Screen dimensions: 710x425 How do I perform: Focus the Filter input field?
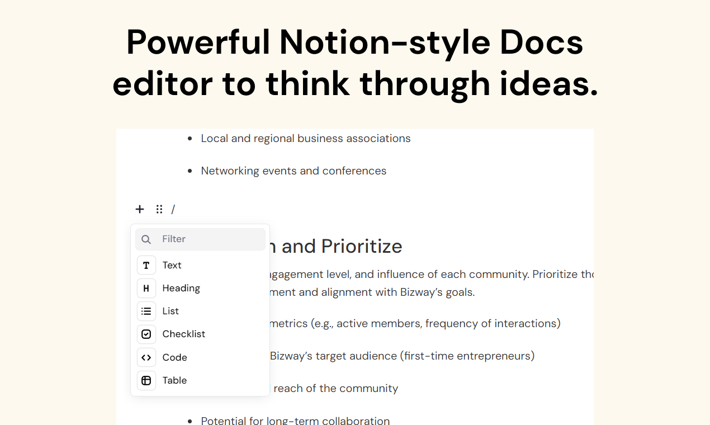click(200, 239)
